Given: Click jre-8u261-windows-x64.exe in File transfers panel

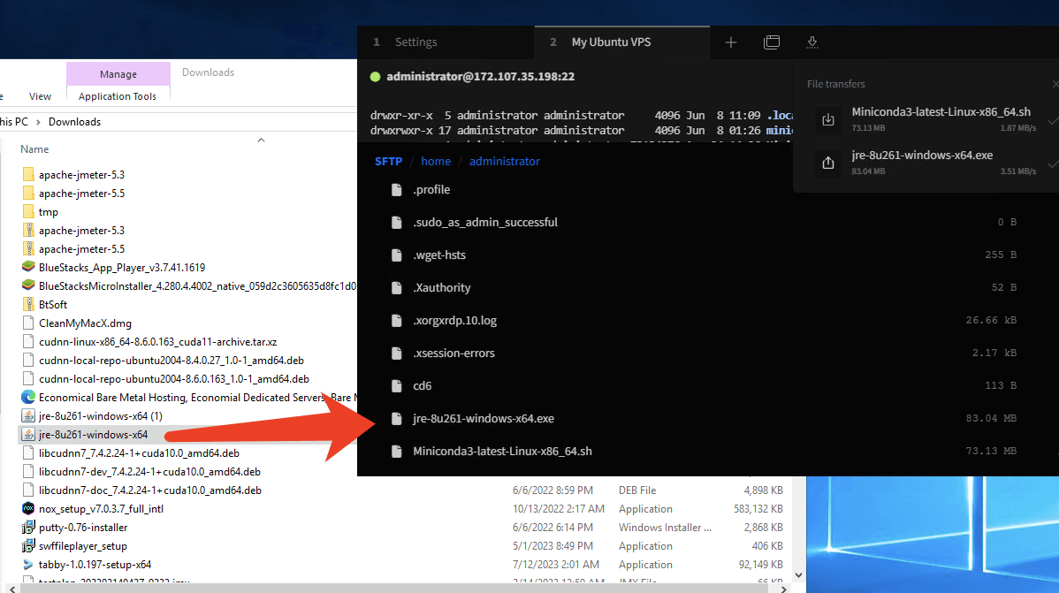Looking at the screenshot, I should [922, 155].
